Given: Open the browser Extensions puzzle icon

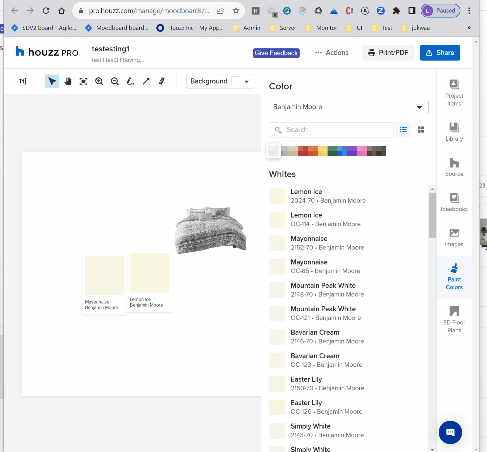Looking at the screenshot, I should coord(396,11).
